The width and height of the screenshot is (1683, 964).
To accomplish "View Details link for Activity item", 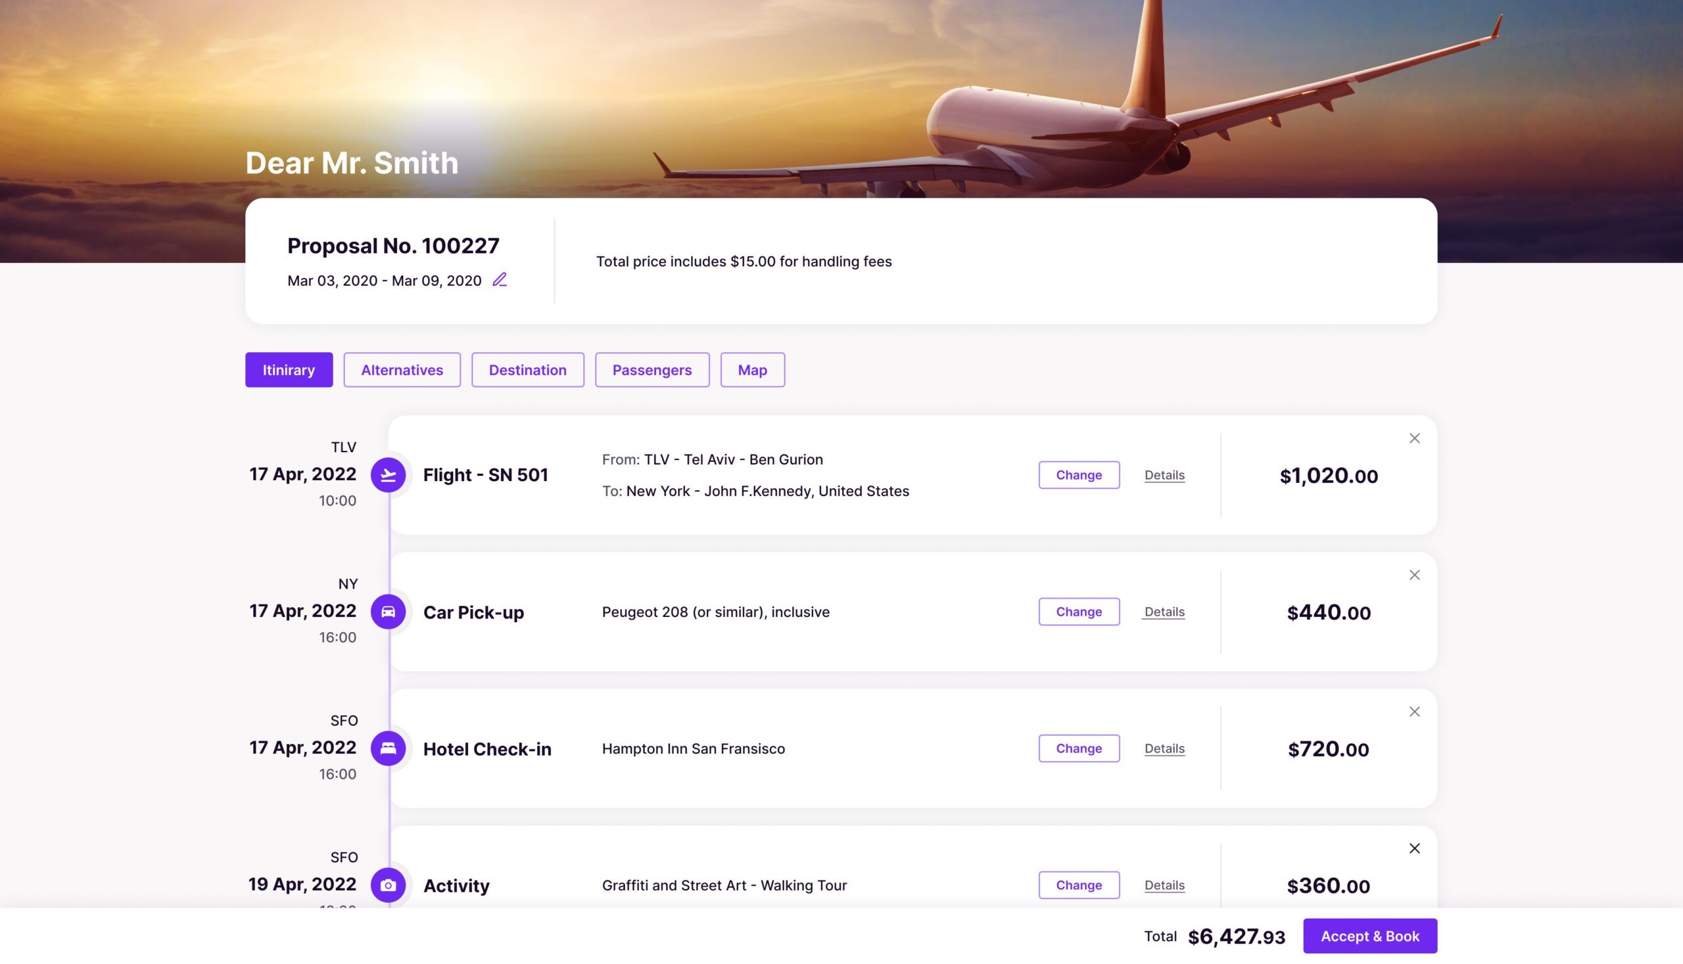I will coord(1164,885).
